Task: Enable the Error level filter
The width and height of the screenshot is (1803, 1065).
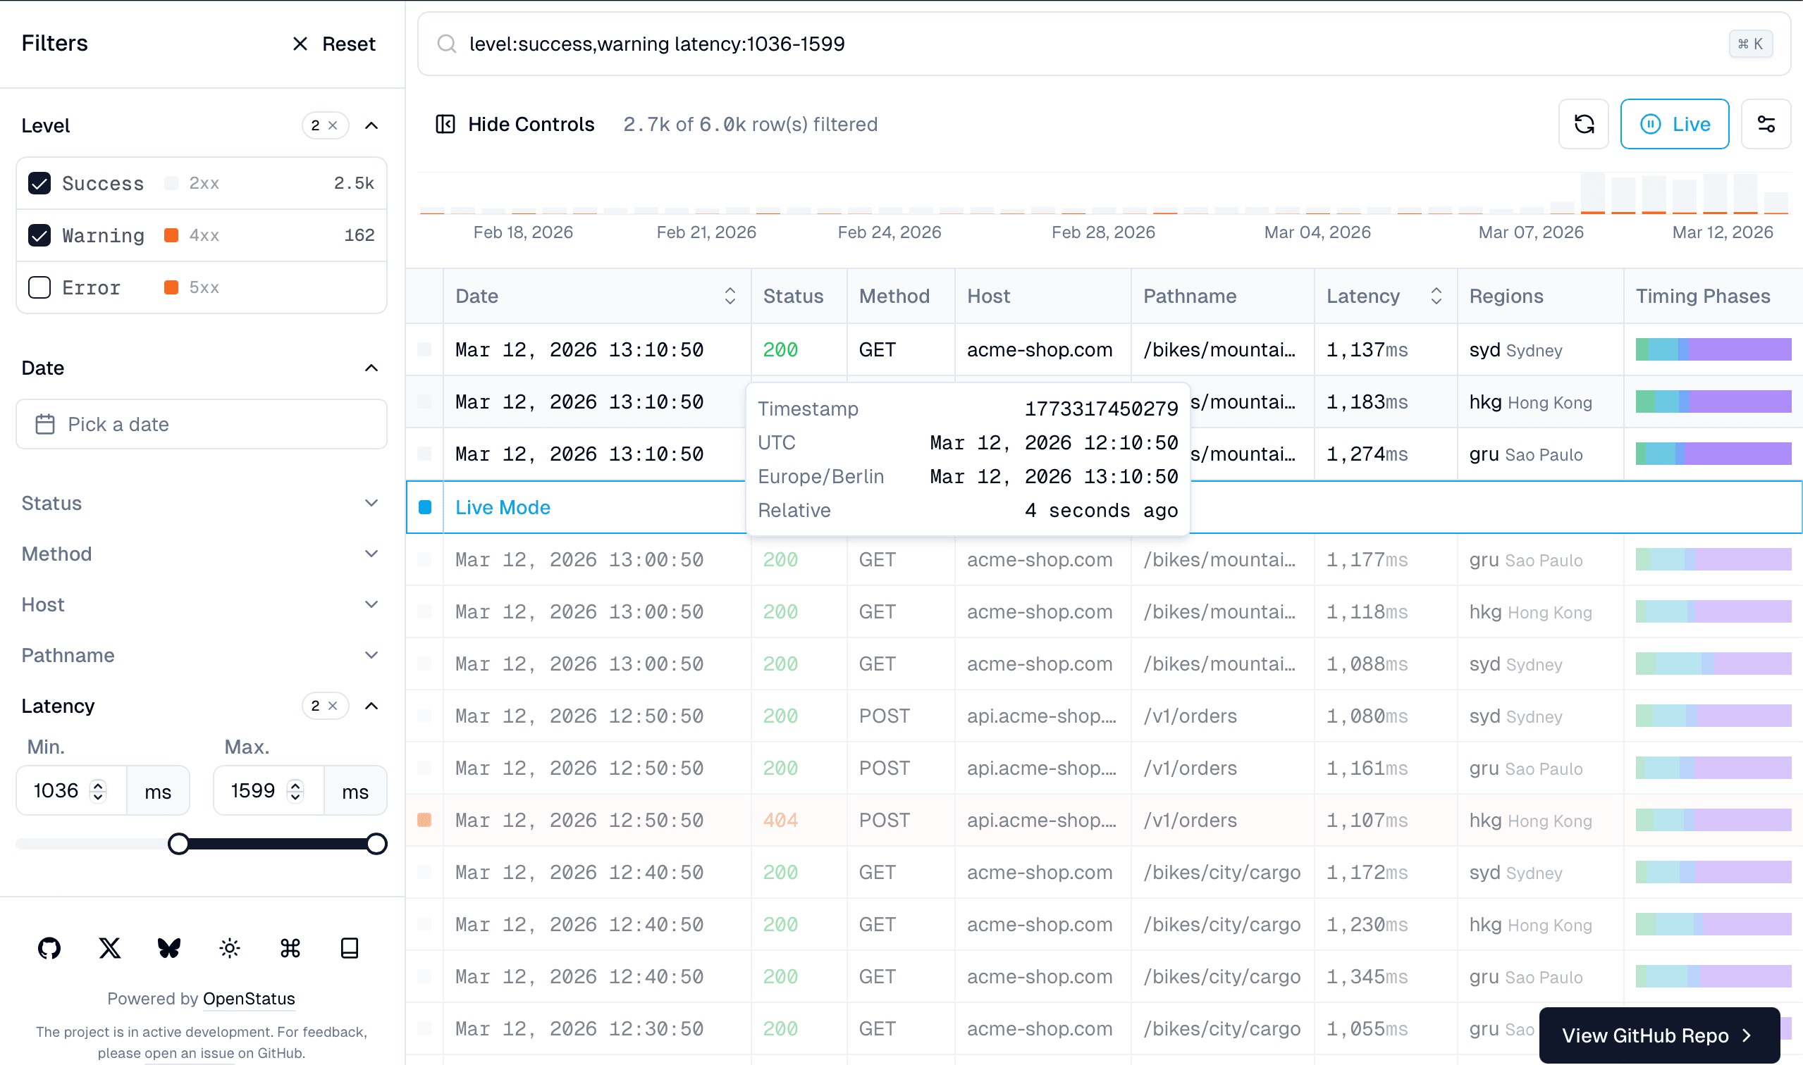Action: (39, 287)
